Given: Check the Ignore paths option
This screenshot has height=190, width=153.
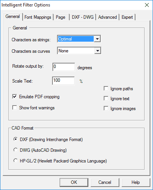Looking at the screenshot, I should coord(106,89).
